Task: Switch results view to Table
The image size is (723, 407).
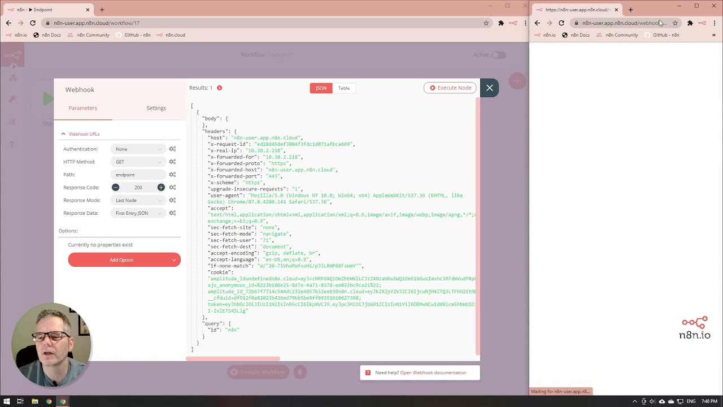Action: click(x=344, y=88)
